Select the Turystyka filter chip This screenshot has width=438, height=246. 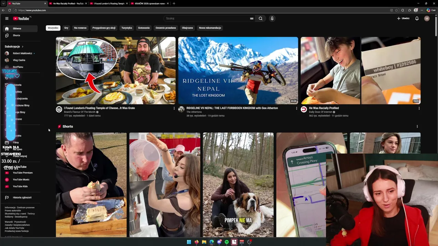pos(127,28)
